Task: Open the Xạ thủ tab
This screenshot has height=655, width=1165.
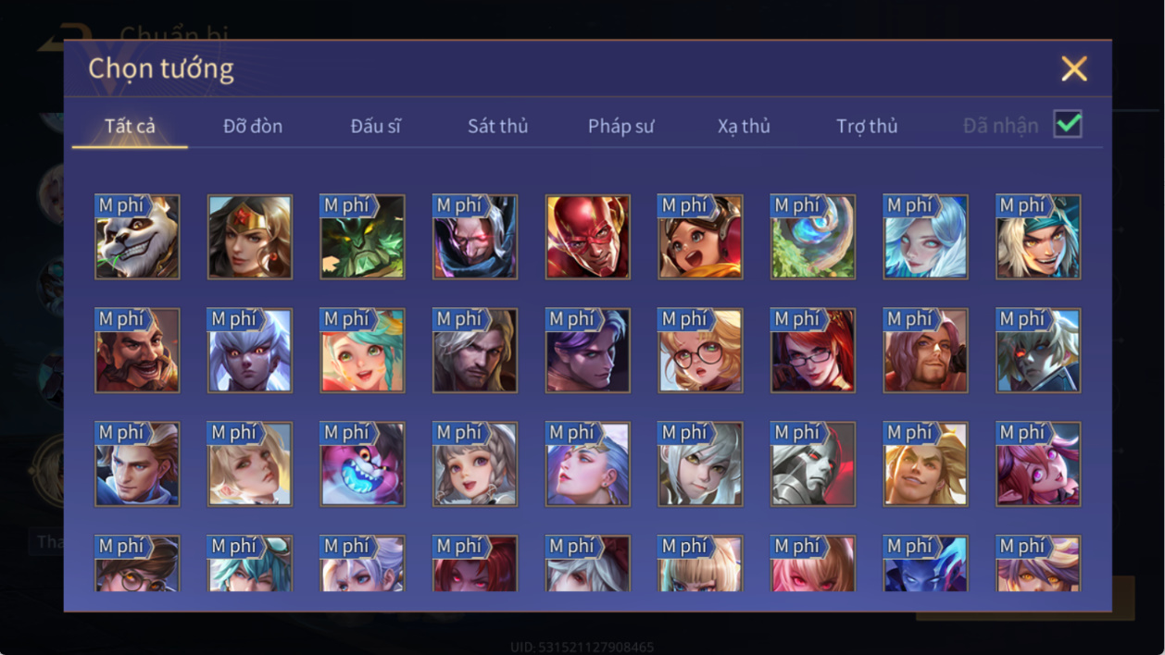Action: tap(744, 126)
